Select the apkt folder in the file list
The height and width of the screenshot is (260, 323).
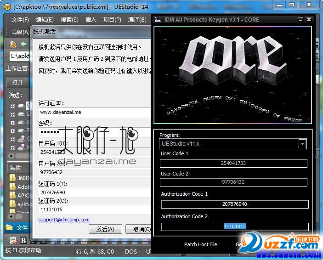(20, 204)
